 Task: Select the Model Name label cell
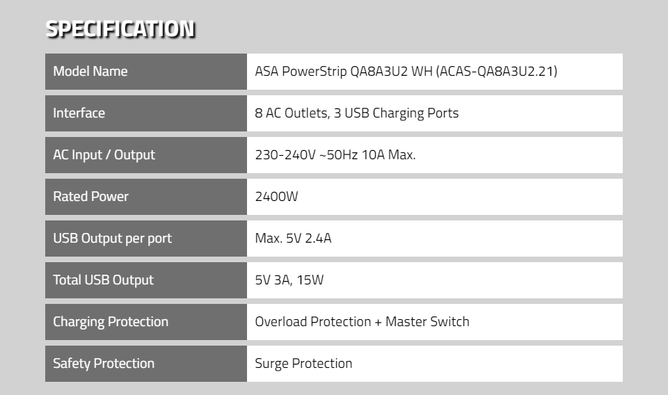pos(146,72)
